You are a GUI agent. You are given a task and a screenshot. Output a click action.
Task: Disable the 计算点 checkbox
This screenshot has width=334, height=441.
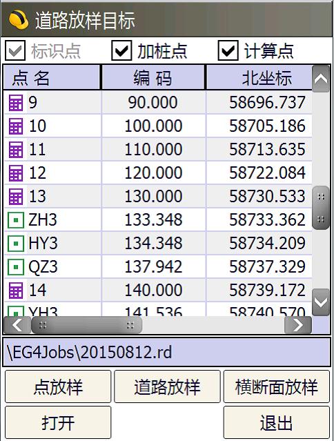228,50
